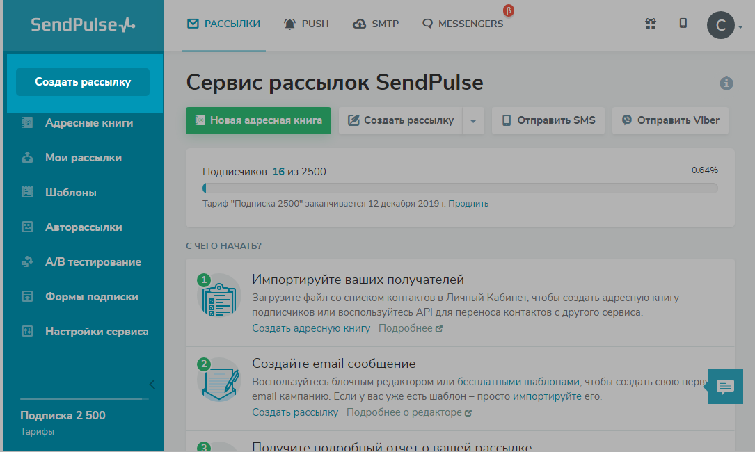This screenshot has height=452, width=755.
Task: Click the subscribers progress bar
Action: pyautogui.click(x=460, y=188)
